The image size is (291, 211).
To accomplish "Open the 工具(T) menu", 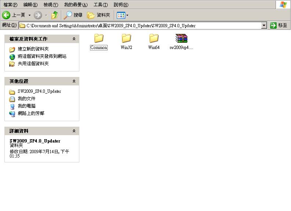I will 101,5.
